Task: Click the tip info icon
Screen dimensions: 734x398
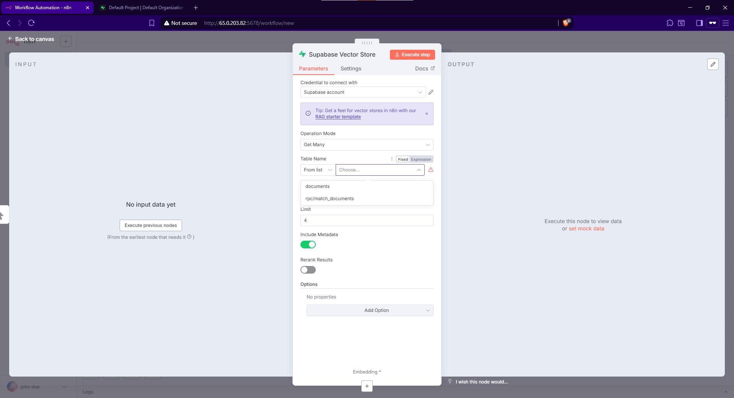Action: tap(308, 113)
